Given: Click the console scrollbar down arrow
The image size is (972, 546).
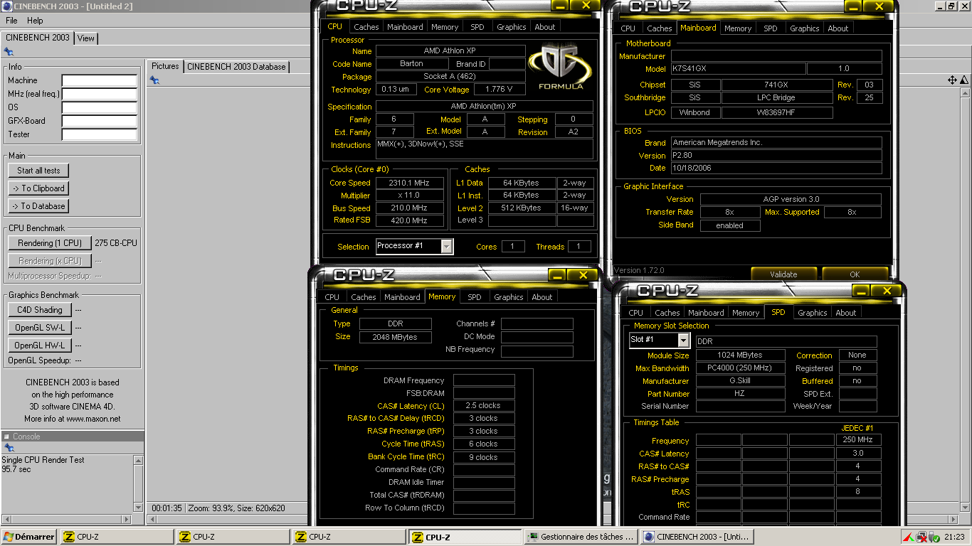Looking at the screenshot, I should 138,507.
